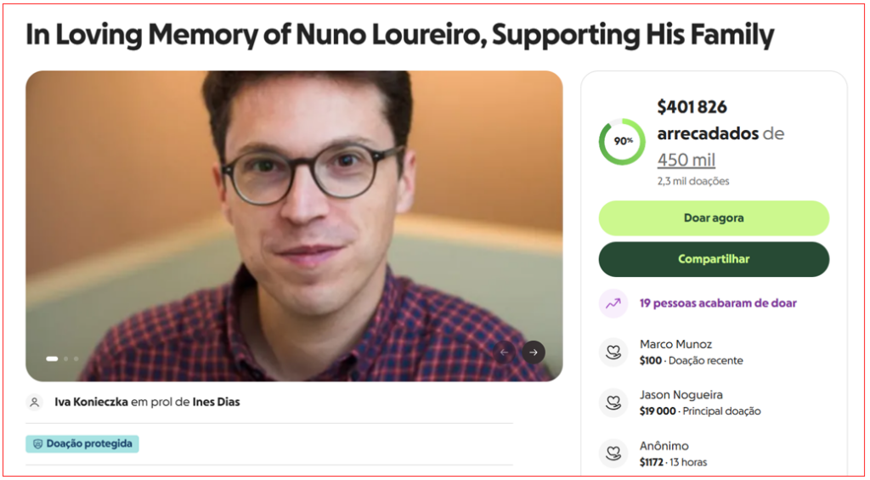Click the donor icon beside Anônimo
The image size is (870, 480).
(x=613, y=454)
